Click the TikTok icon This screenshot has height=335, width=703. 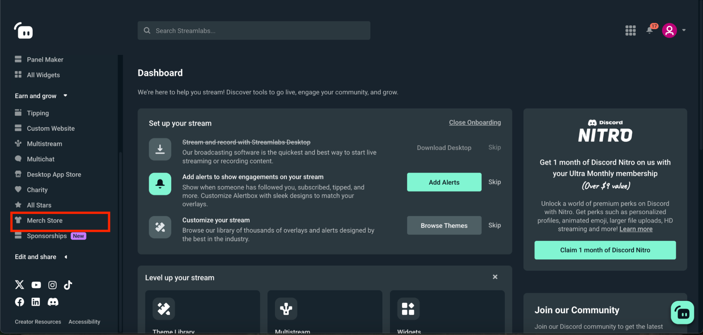point(68,285)
